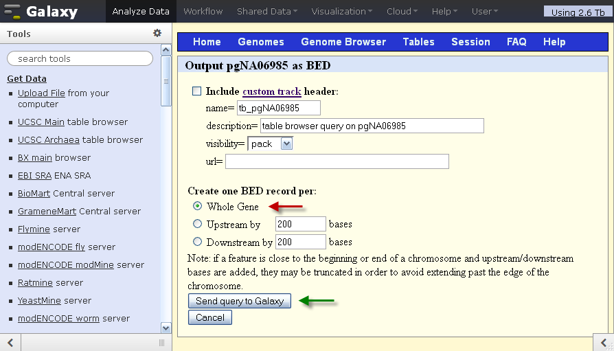Open the User menu
The image size is (614, 351).
(x=485, y=12)
